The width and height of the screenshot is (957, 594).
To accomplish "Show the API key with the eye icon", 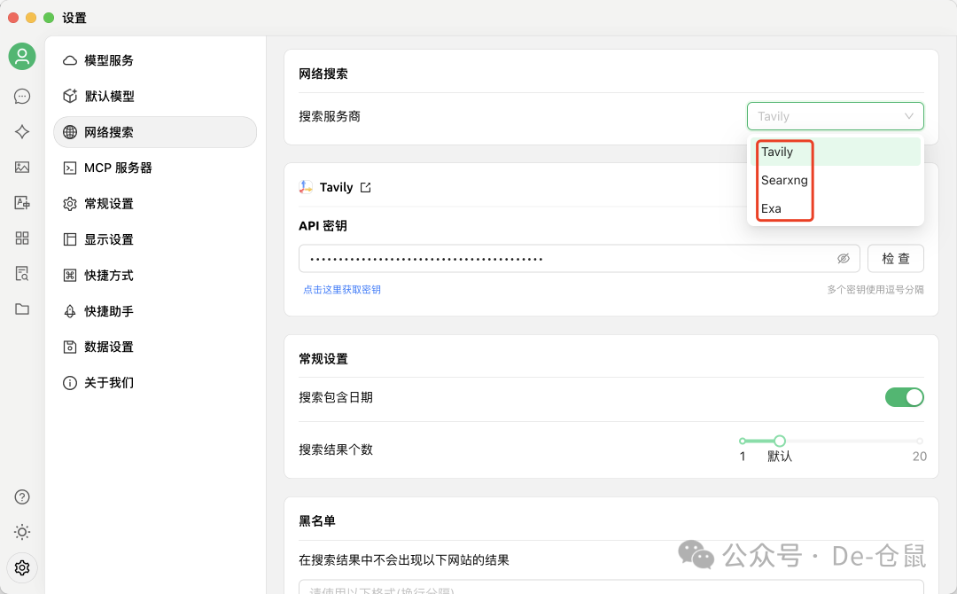I will pos(843,258).
